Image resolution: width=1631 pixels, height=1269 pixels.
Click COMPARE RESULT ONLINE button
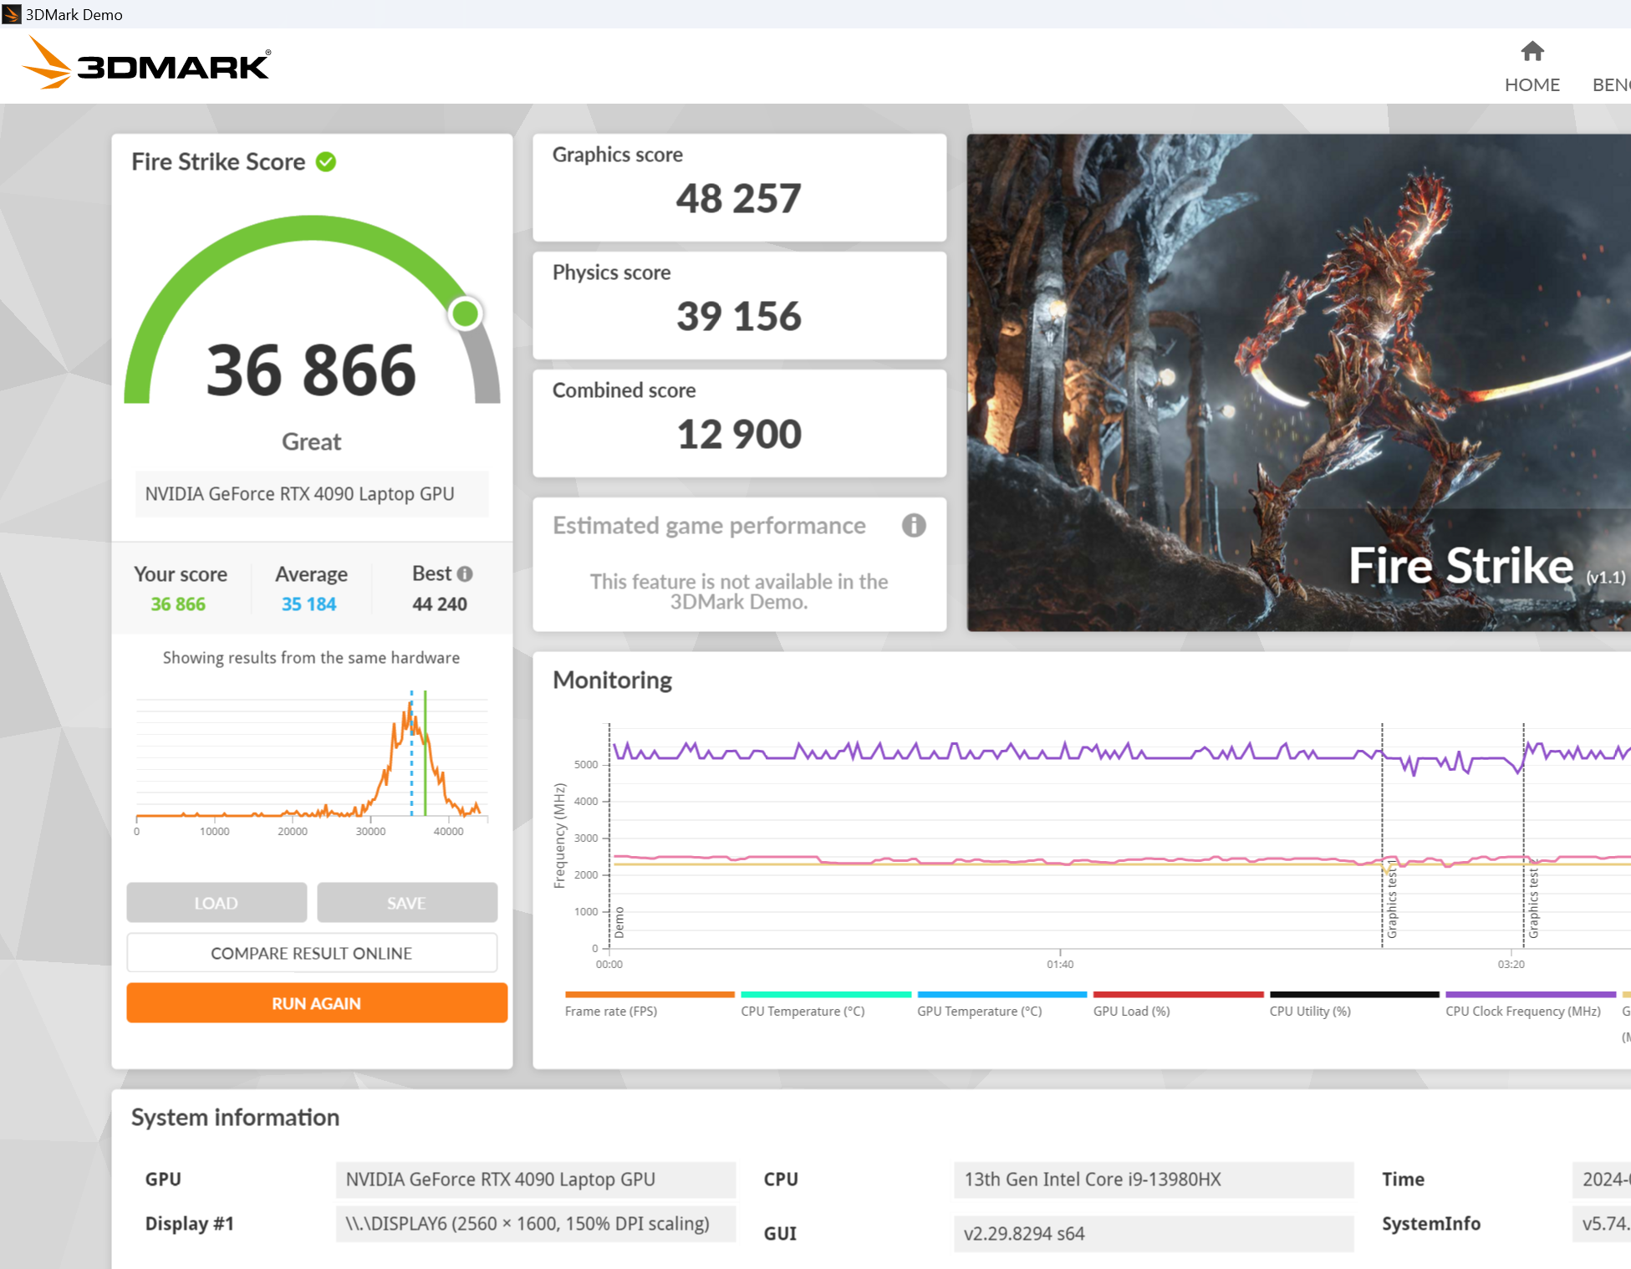pos(312,953)
